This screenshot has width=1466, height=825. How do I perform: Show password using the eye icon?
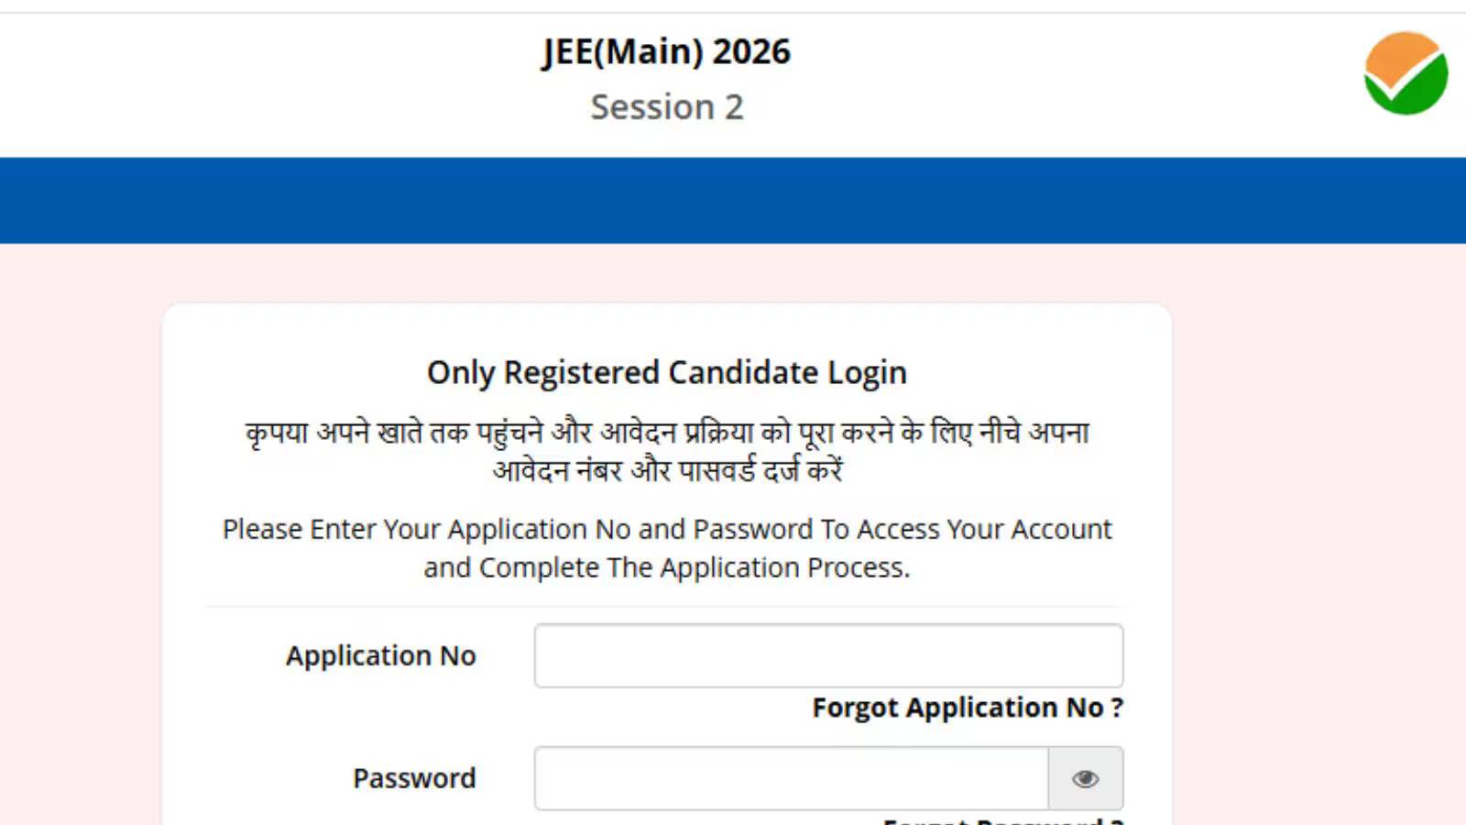point(1086,778)
